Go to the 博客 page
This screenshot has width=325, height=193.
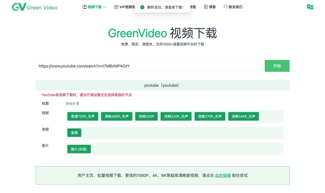point(210,7)
